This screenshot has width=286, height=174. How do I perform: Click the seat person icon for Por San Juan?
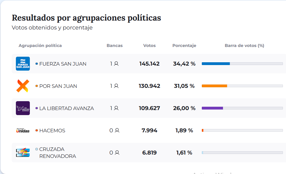116,86
